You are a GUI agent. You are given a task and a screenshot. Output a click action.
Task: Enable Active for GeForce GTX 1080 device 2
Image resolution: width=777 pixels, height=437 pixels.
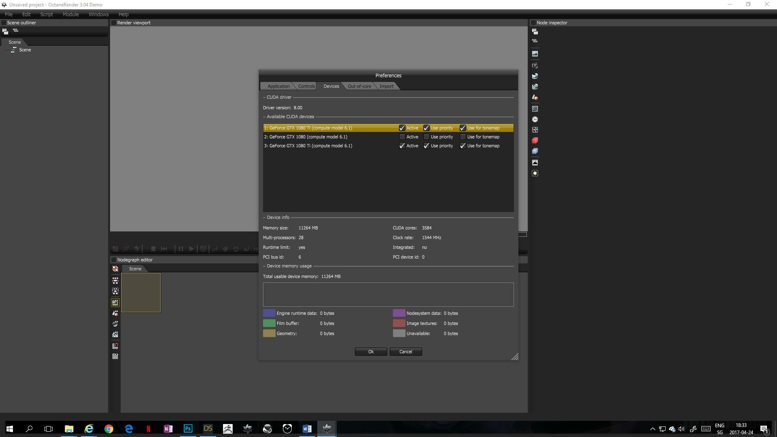[402, 137]
